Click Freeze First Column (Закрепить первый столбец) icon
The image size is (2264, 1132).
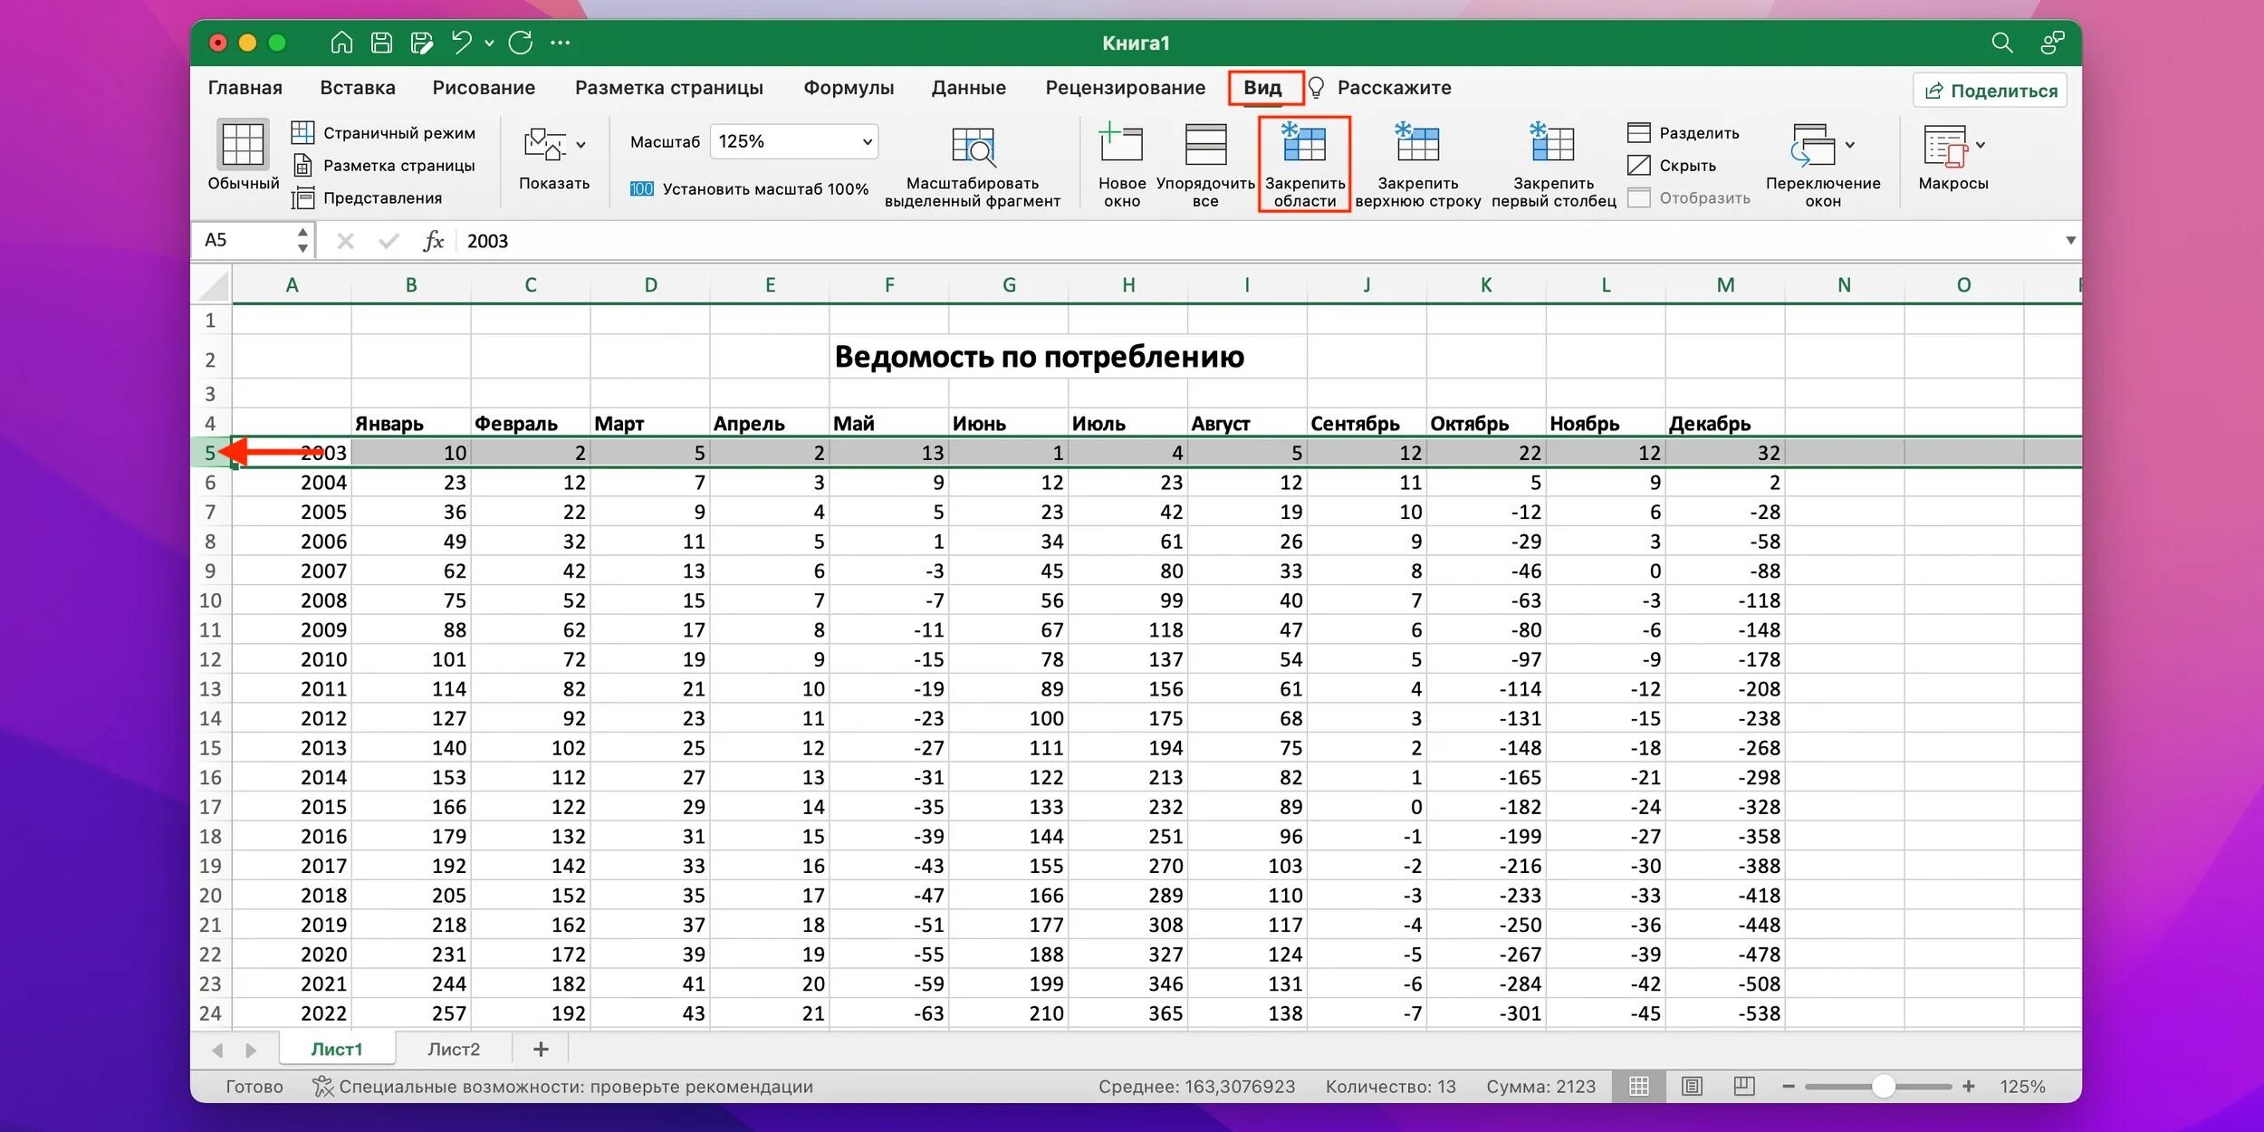(1552, 145)
